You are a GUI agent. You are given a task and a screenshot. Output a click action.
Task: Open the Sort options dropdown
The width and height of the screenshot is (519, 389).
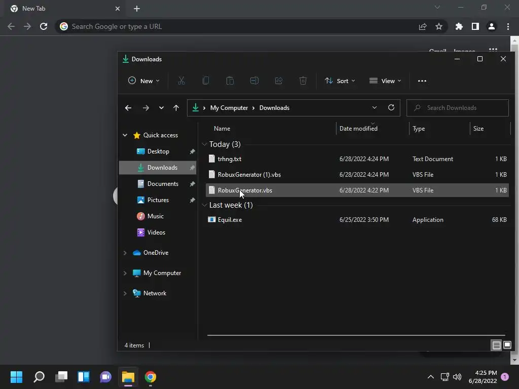[340, 81]
